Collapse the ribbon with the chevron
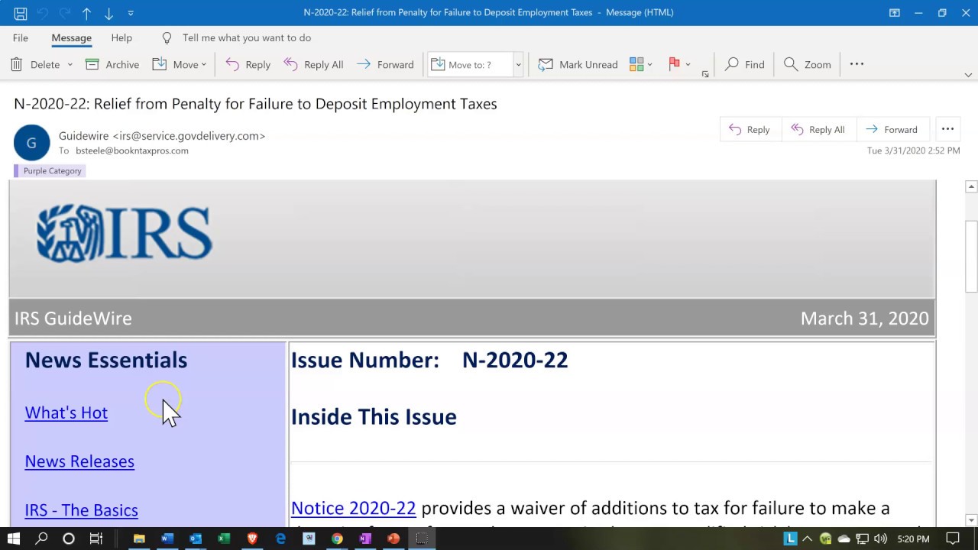This screenshot has height=550, width=978. [x=968, y=75]
